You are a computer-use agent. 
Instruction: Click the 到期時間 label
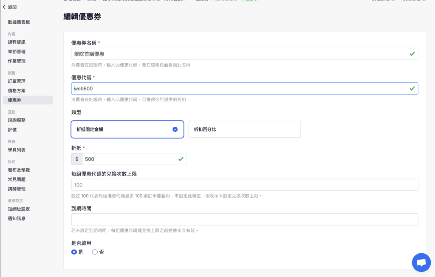tap(81, 209)
